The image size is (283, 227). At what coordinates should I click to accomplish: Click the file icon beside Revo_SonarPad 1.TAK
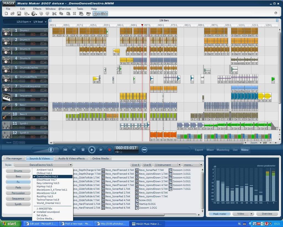point(103,189)
